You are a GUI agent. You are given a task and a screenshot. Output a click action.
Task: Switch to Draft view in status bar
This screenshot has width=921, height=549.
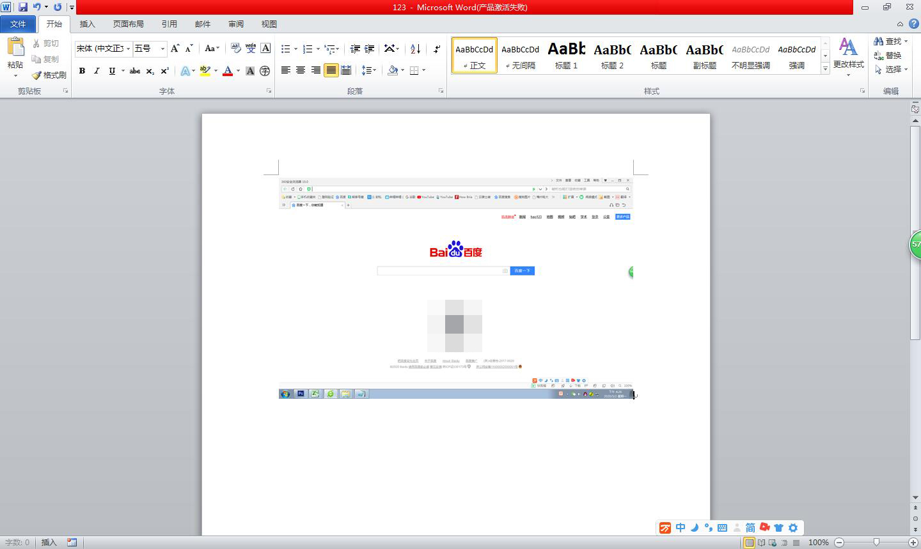click(796, 543)
